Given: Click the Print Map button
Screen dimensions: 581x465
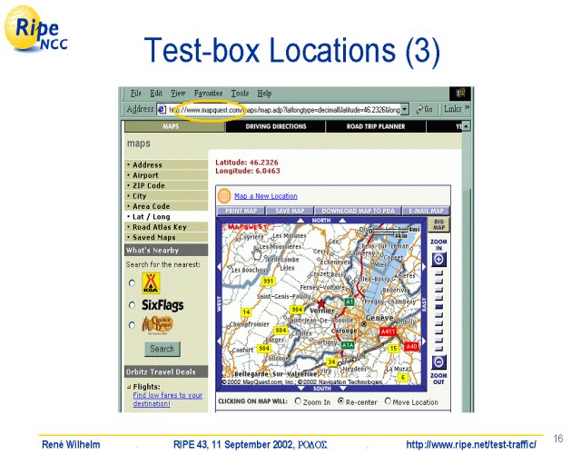Looking at the screenshot, I should (241, 211).
